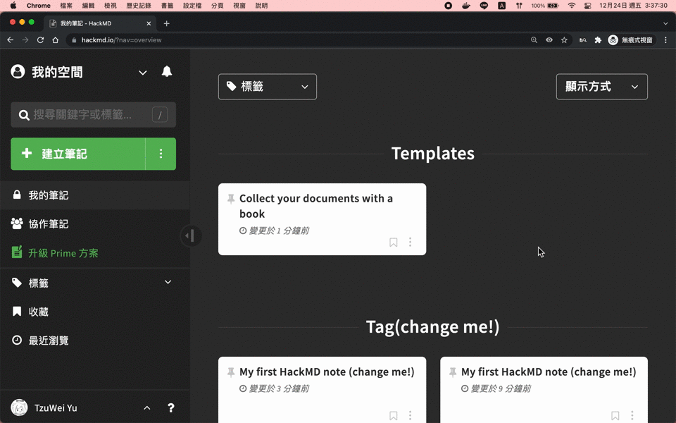Click the 我的空間 profile avatar icon

pos(18,72)
